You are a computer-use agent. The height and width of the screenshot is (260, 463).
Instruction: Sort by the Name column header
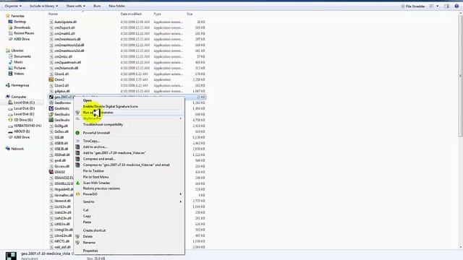coord(53,14)
